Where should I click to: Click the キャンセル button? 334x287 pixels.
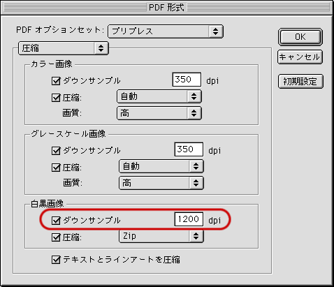300,57
